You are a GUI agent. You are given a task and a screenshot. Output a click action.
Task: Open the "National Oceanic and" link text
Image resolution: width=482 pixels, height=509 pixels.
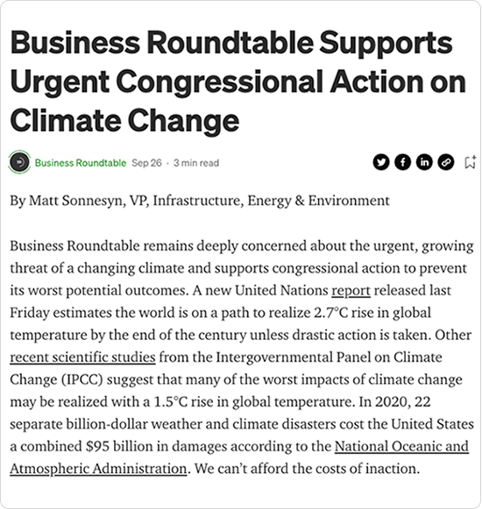coord(401,446)
